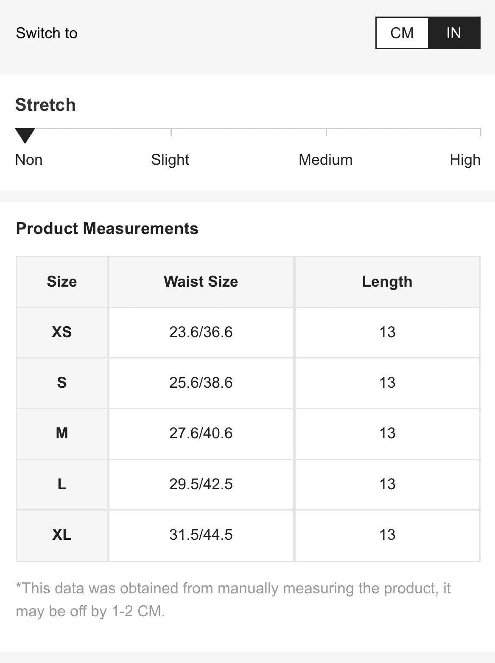
Task: Click the Slight stretch label
Action: pos(170,160)
